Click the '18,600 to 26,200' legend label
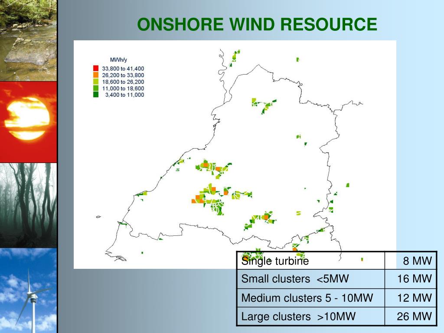This screenshot has width=444, height=333. click(123, 82)
